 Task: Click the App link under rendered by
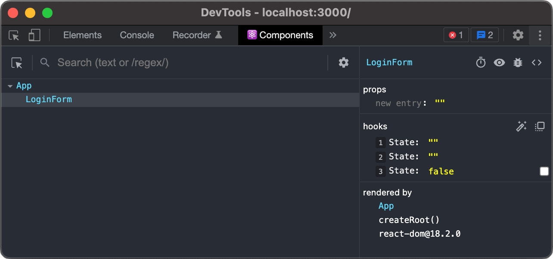[x=385, y=206]
